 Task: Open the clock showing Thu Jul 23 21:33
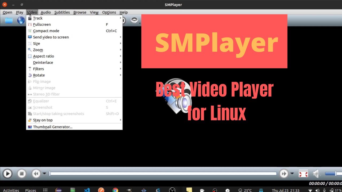point(285,190)
